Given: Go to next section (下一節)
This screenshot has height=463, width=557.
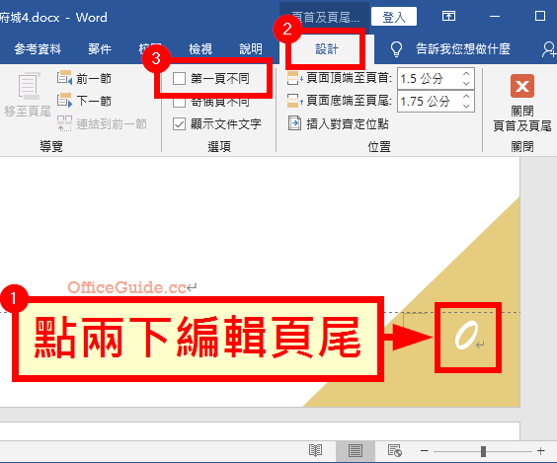Looking at the screenshot, I should (x=84, y=101).
